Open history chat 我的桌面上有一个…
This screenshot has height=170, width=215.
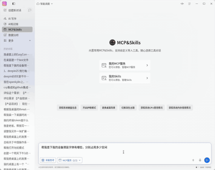17,164
